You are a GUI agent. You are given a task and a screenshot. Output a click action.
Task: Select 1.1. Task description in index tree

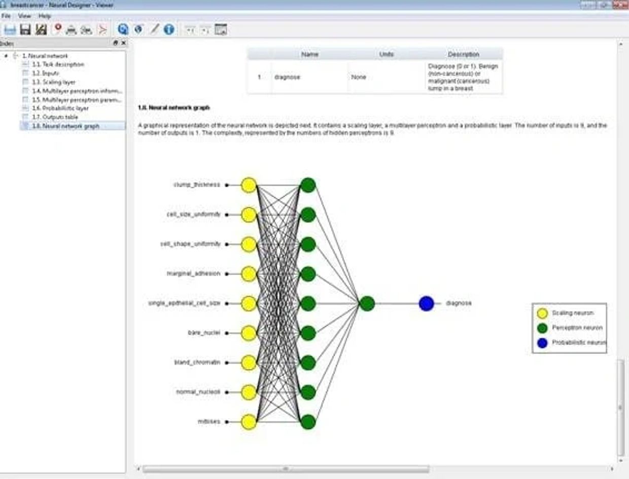pyautogui.click(x=58, y=64)
